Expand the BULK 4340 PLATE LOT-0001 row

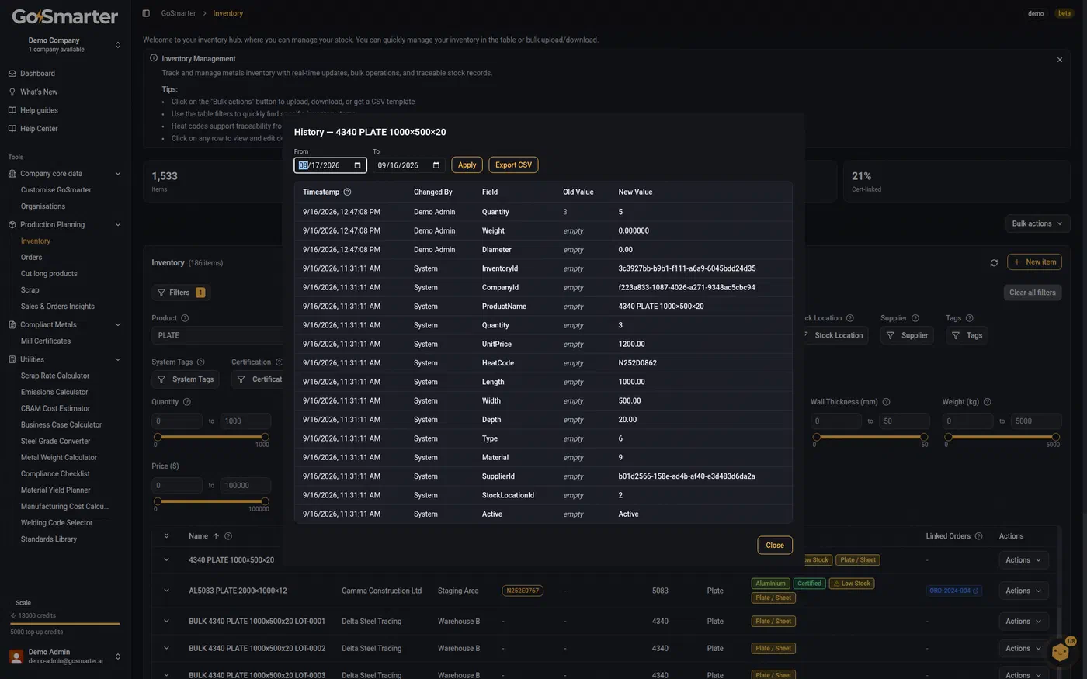pyautogui.click(x=166, y=621)
